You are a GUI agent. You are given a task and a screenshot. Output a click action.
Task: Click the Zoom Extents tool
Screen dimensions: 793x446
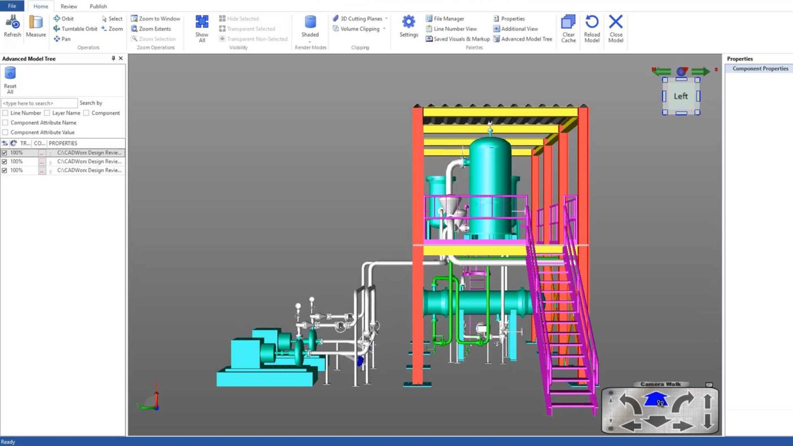[151, 29]
